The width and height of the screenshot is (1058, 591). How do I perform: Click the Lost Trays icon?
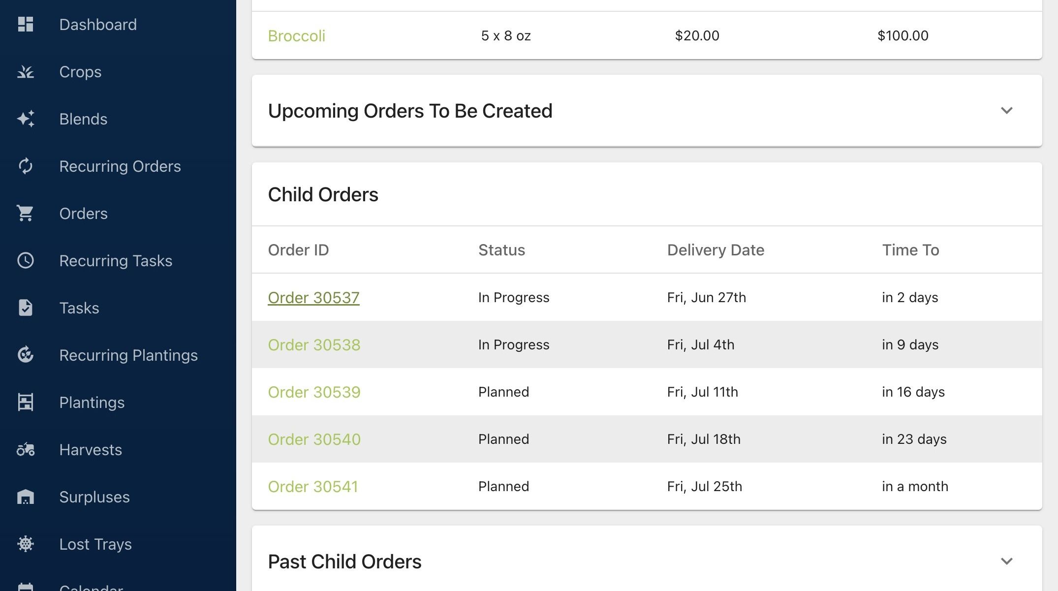pyautogui.click(x=26, y=544)
